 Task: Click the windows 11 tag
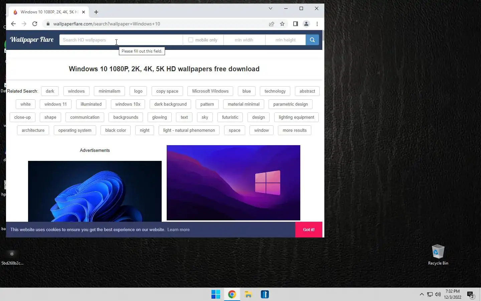55,104
